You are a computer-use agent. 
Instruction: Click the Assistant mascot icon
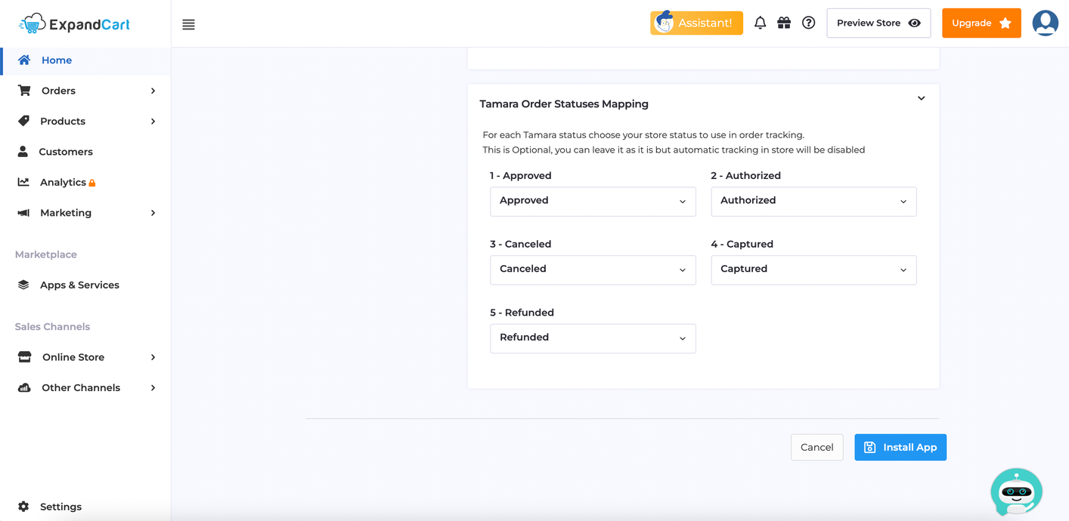click(664, 22)
